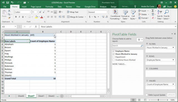178x102 pixels.
Task: Switch to the Formulas ribbon tab
Action: tap(50, 7)
